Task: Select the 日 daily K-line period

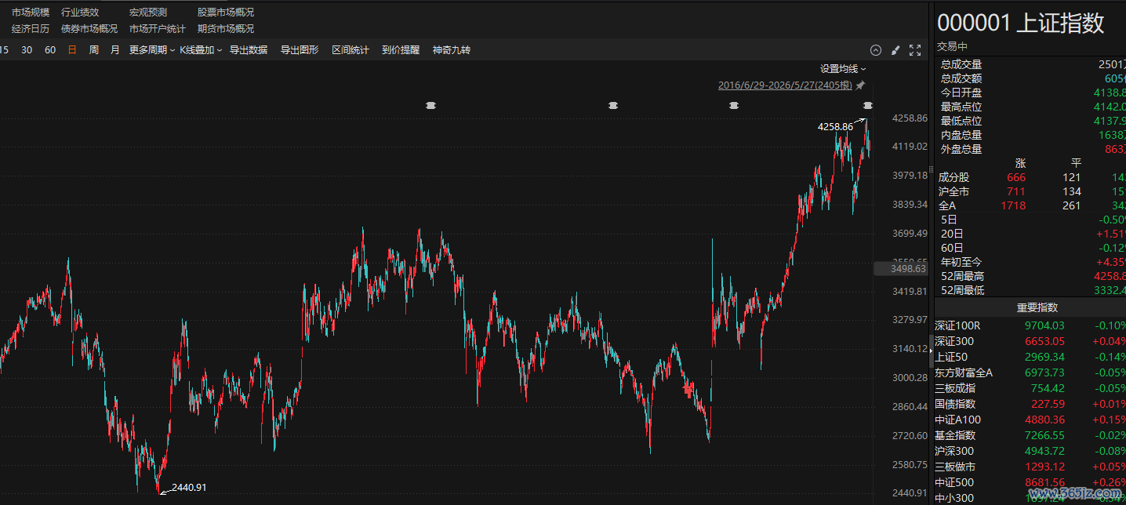Action: pos(72,50)
